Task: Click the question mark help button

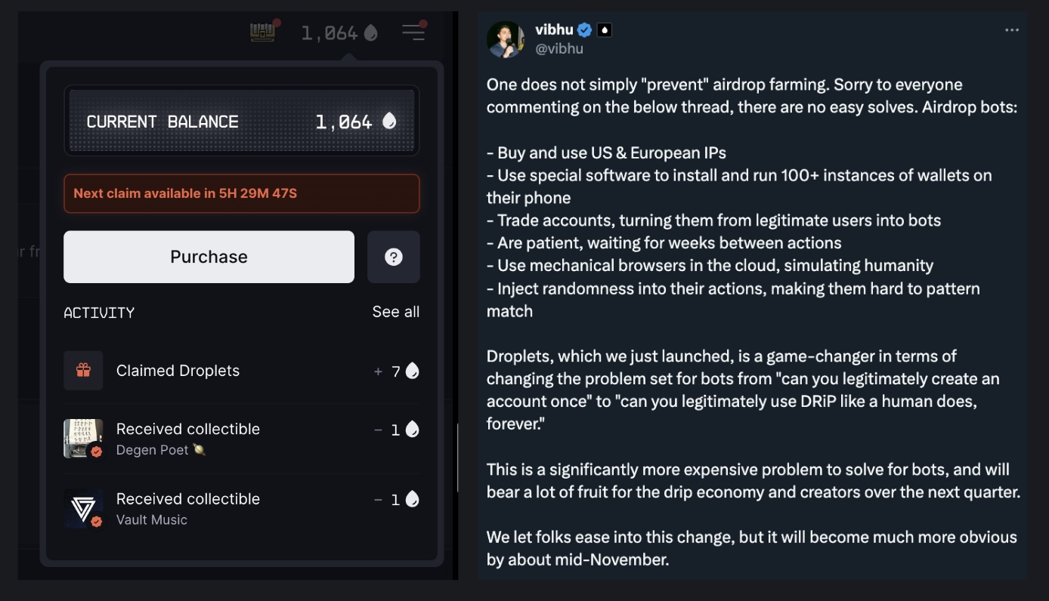Action: point(393,257)
